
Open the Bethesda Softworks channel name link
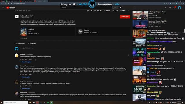coord(26,16)
